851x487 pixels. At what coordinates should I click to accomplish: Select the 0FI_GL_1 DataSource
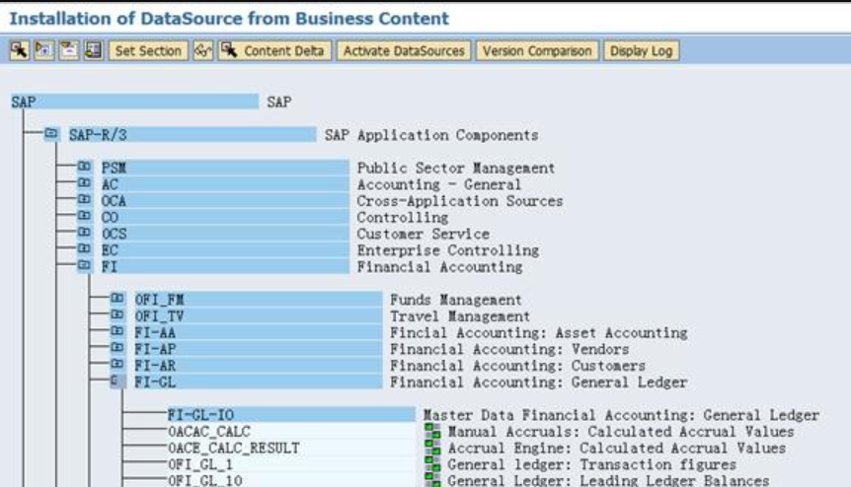coord(291,464)
